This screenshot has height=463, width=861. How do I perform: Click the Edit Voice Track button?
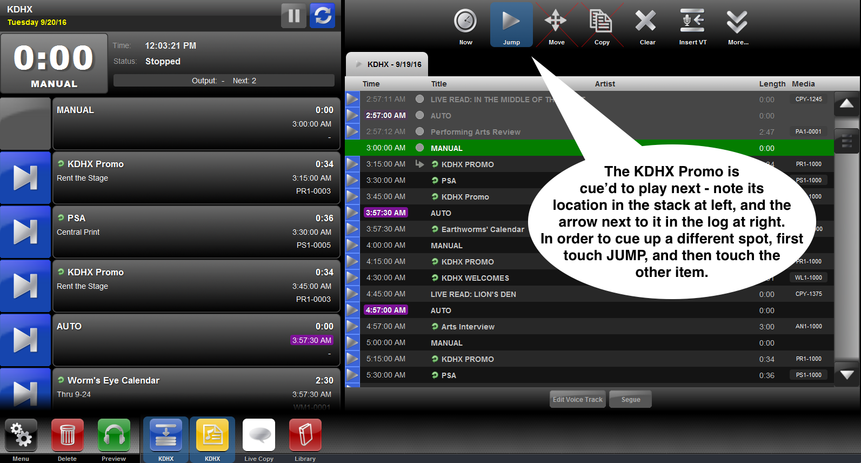pyautogui.click(x=577, y=400)
